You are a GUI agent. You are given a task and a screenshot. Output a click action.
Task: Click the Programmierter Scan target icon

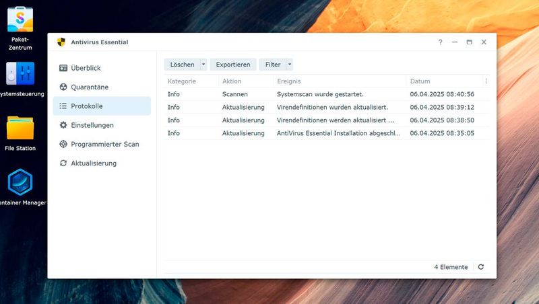(63, 144)
